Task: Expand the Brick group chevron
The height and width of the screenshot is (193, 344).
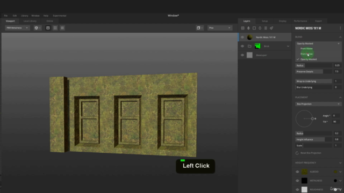Action: (288, 46)
